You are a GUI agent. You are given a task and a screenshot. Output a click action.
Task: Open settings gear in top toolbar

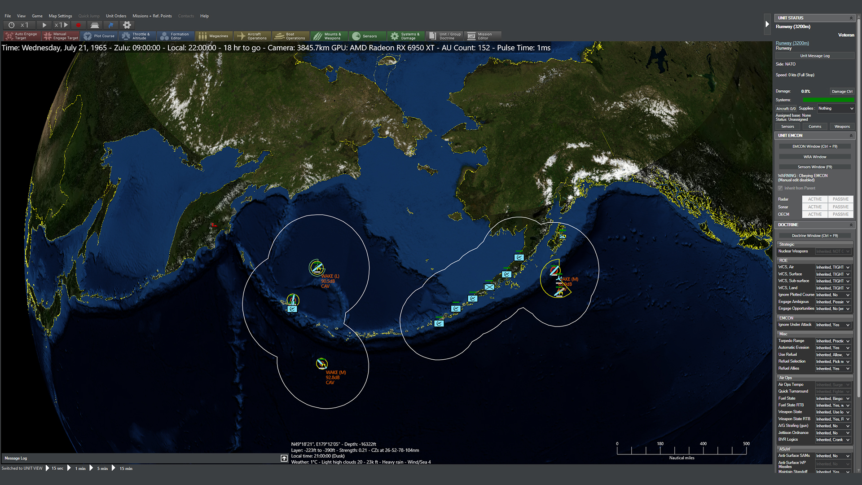pyautogui.click(x=127, y=25)
